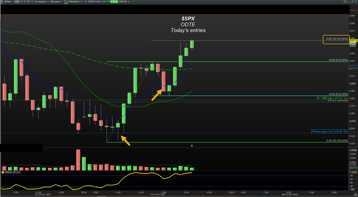Click the Today's entries annotation text

coord(188,30)
